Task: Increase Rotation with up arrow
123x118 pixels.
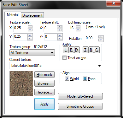Action: (101, 37)
